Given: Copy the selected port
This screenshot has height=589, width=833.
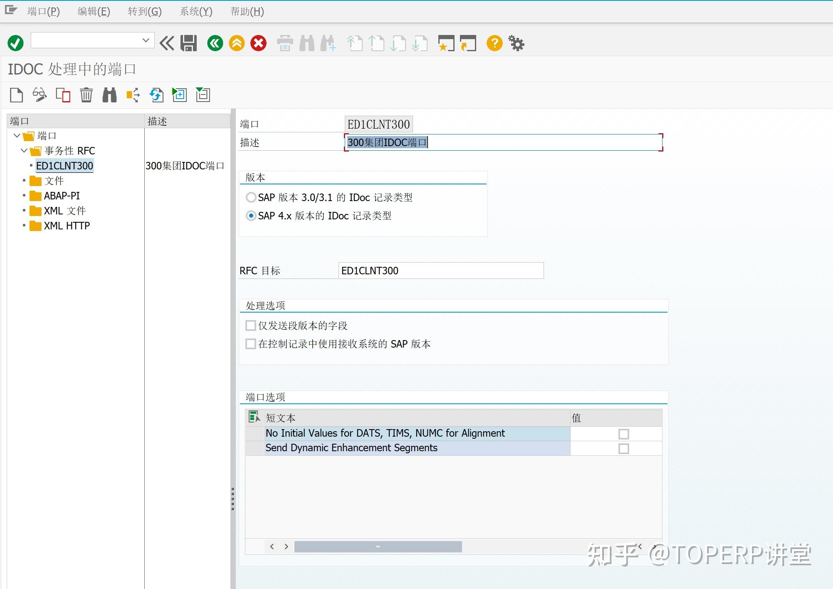Looking at the screenshot, I should [63, 95].
